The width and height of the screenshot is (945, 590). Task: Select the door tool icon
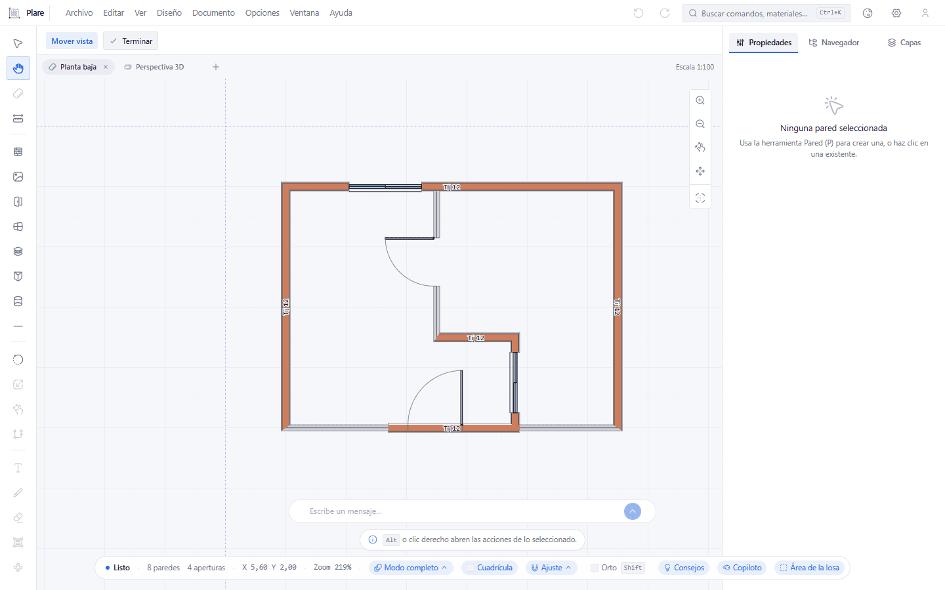[18, 201]
